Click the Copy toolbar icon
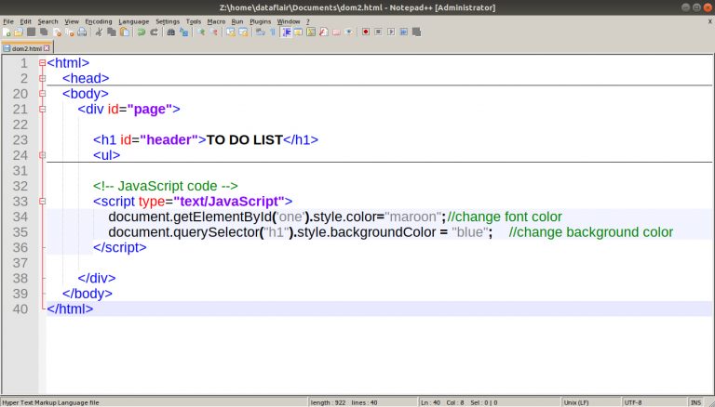 112,32
